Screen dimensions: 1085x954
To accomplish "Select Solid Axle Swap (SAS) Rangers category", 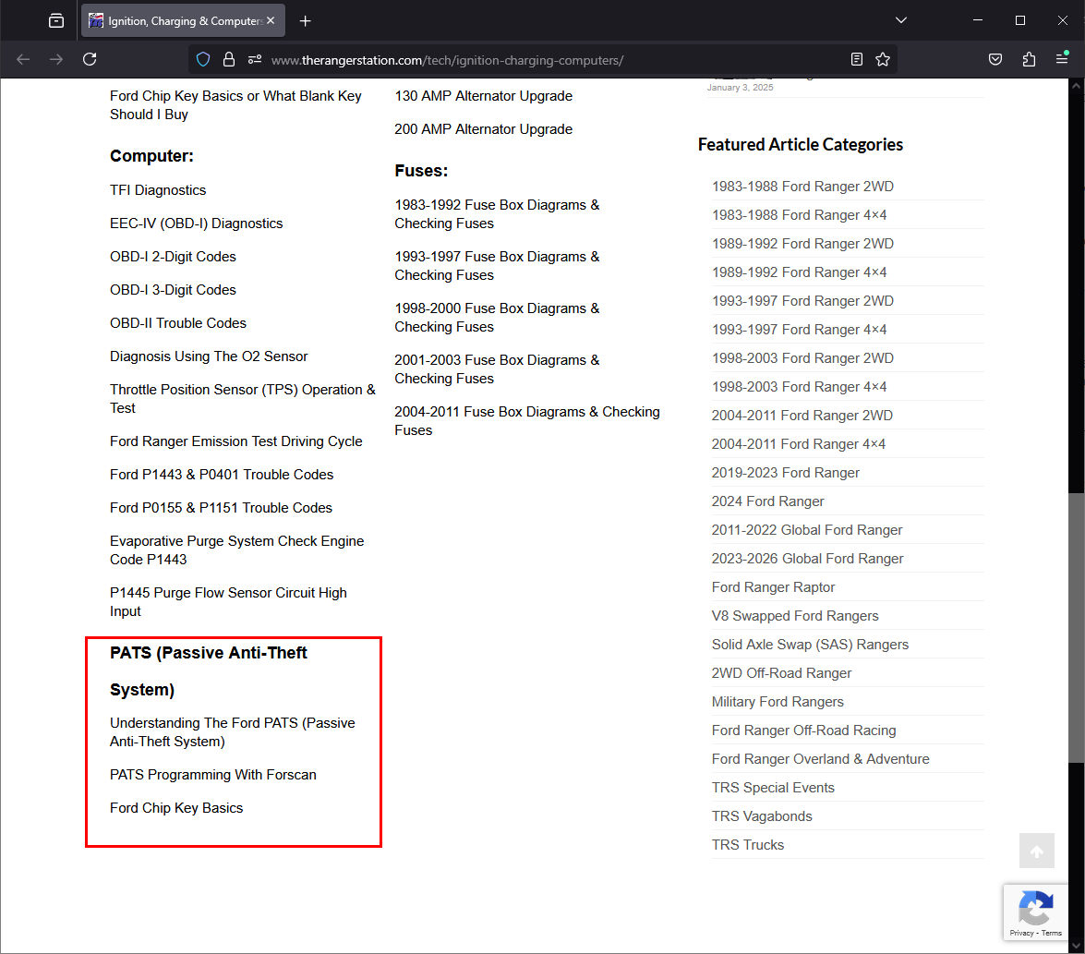I will pos(811,644).
